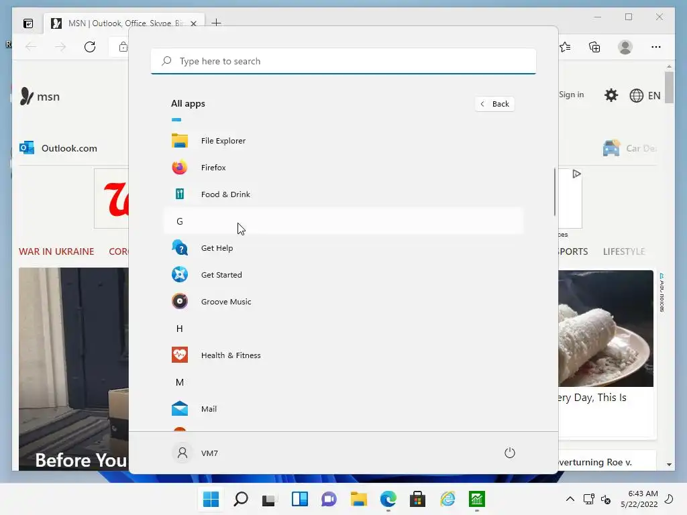Viewport: 687px width, 515px height.
Task: Click the M letter header
Action: (343, 382)
